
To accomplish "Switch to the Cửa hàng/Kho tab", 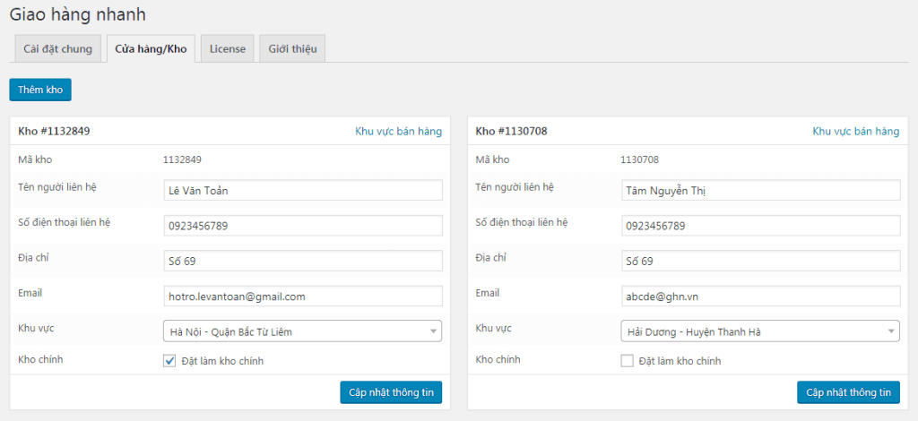I will [151, 49].
